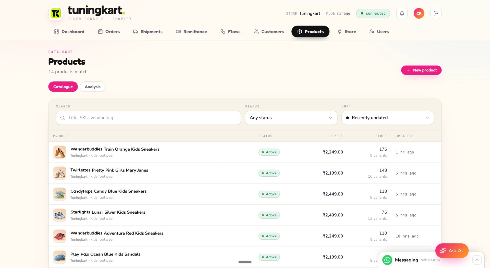The image size is (490, 268).
Task: Open the notifications bell
Action: (x=402, y=13)
